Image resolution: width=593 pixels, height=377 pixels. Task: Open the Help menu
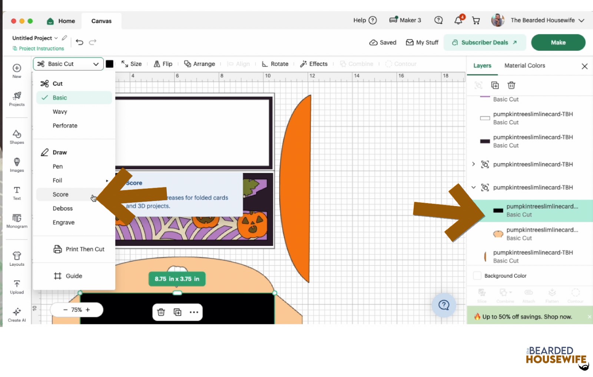pyautogui.click(x=365, y=20)
